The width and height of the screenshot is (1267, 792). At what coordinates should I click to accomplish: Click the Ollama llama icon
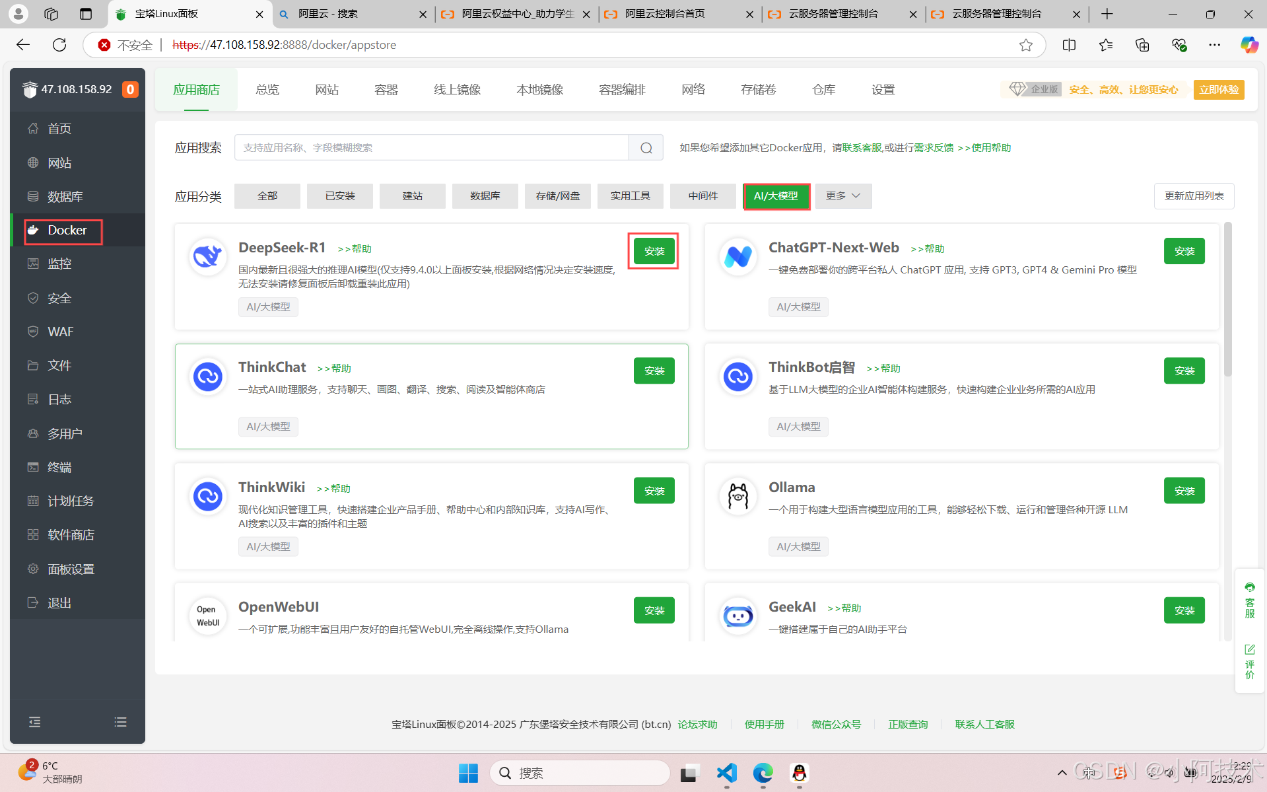(737, 495)
